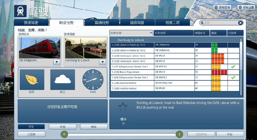Open the route filter dropdown
This screenshot has height=140, width=257.
point(103,62)
